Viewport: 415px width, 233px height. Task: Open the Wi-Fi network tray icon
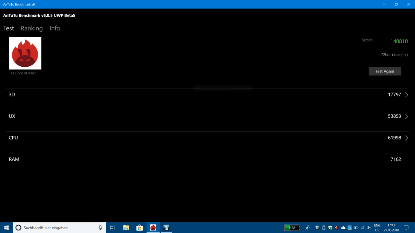tap(363, 228)
